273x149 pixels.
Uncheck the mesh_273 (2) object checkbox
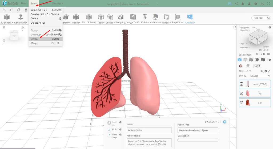tap(242, 84)
